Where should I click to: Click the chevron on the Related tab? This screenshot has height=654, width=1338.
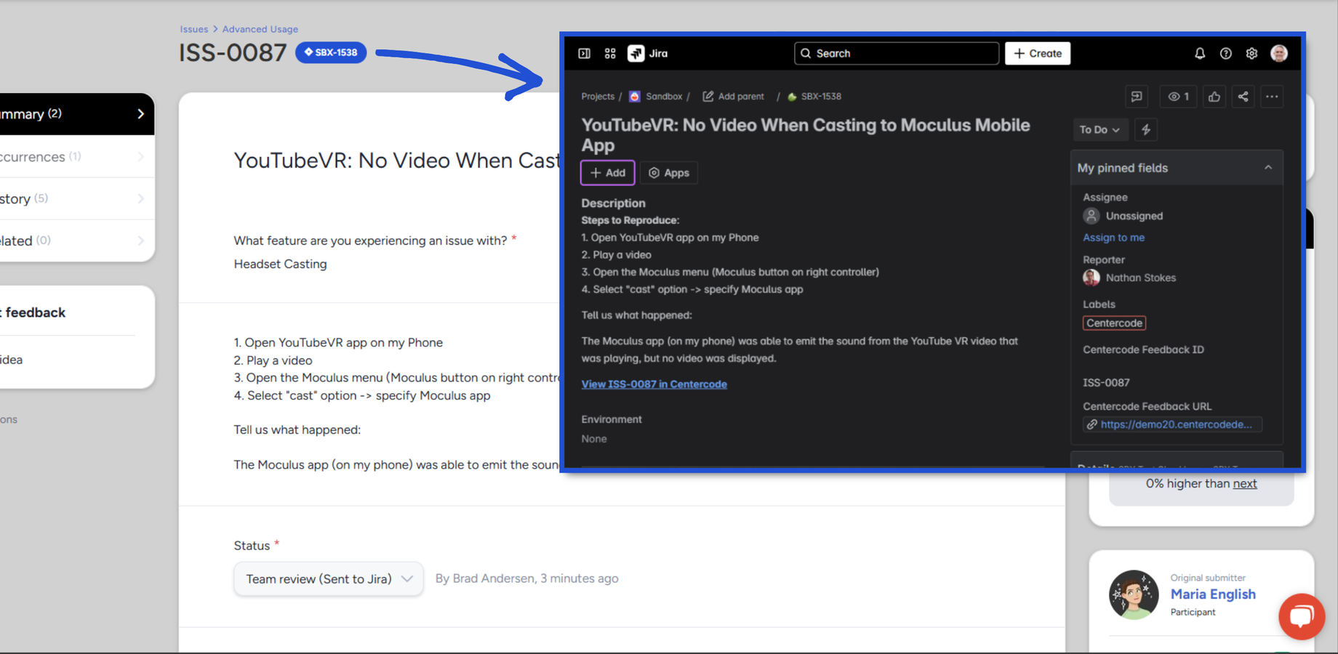point(140,241)
